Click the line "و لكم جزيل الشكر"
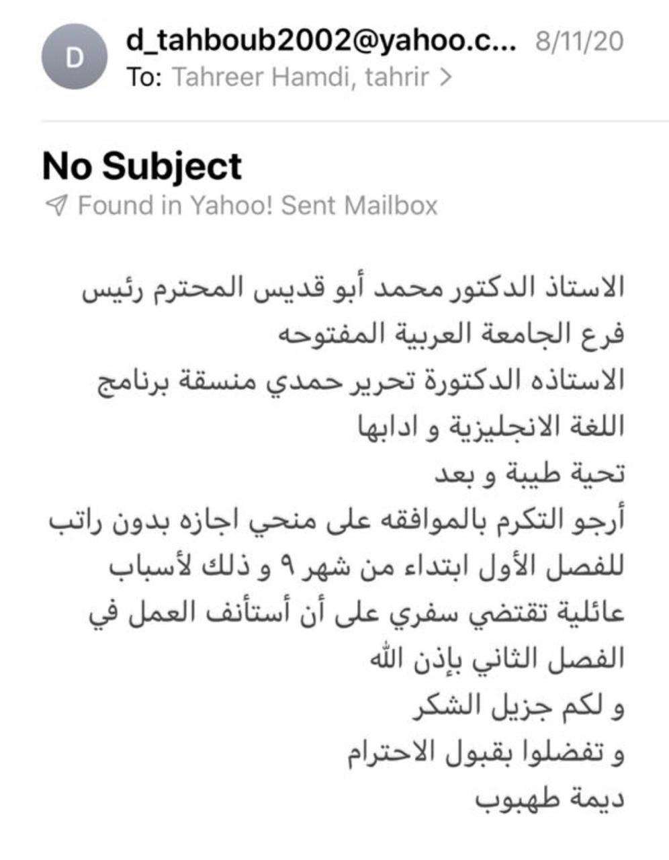The width and height of the screenshot is (669, 860). (x=517, y=707)
